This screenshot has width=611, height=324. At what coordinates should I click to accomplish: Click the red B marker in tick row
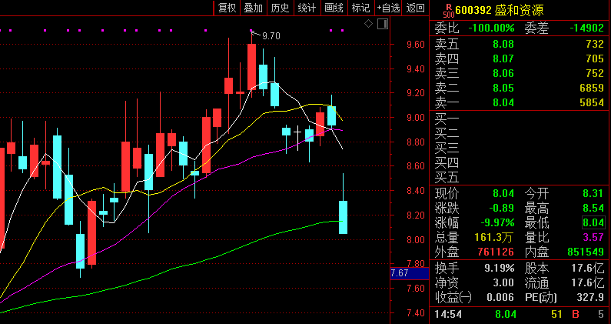tap(576, 314)
